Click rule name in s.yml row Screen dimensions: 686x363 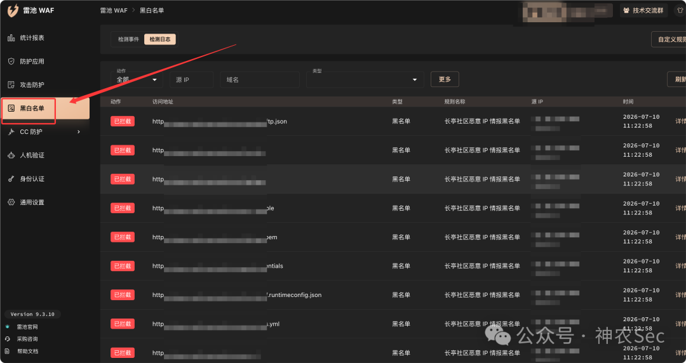coord(482,324)
